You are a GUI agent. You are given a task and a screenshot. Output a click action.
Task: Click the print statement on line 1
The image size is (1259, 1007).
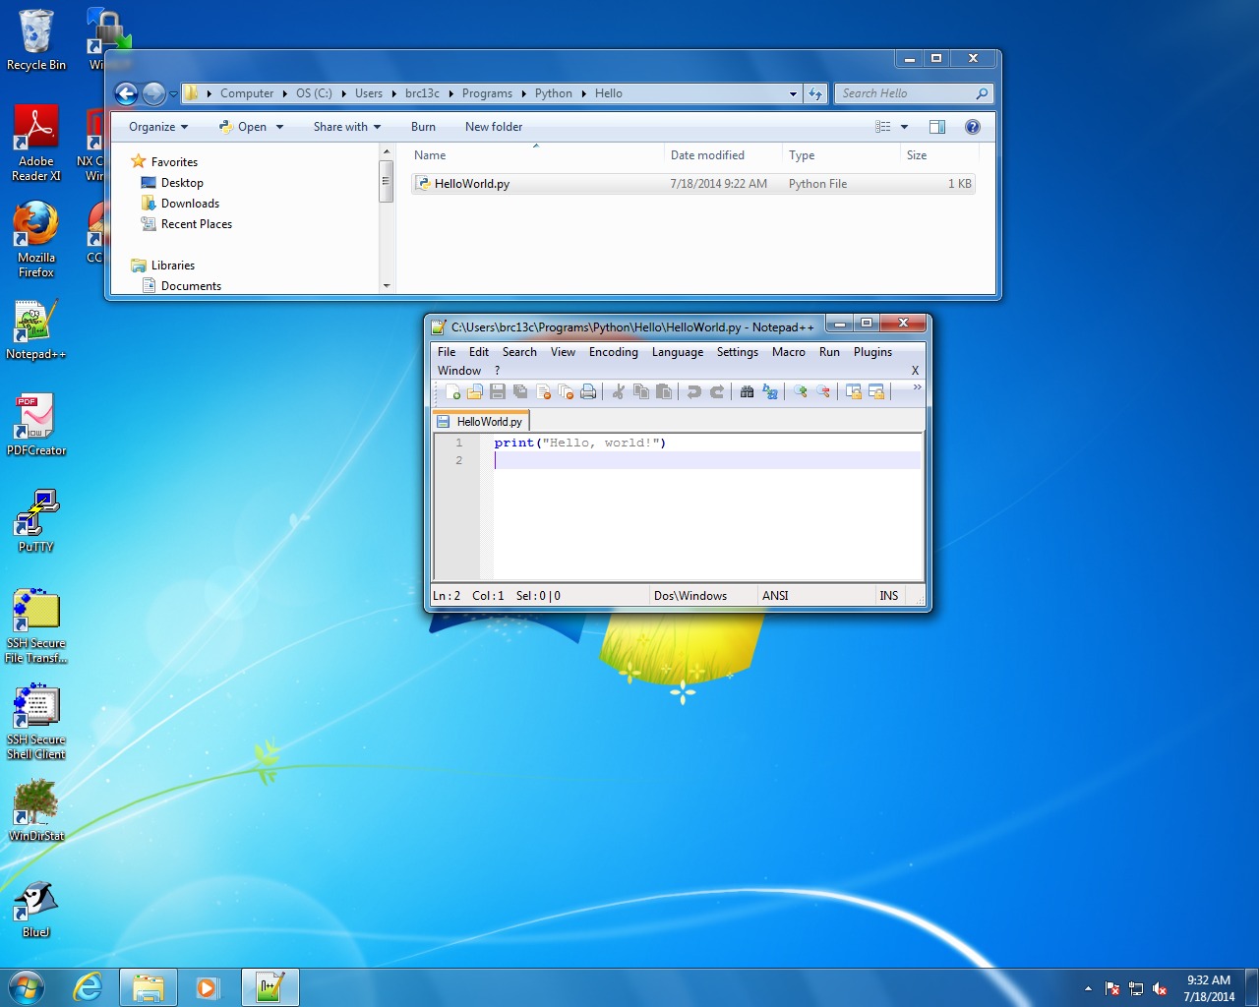580,443
